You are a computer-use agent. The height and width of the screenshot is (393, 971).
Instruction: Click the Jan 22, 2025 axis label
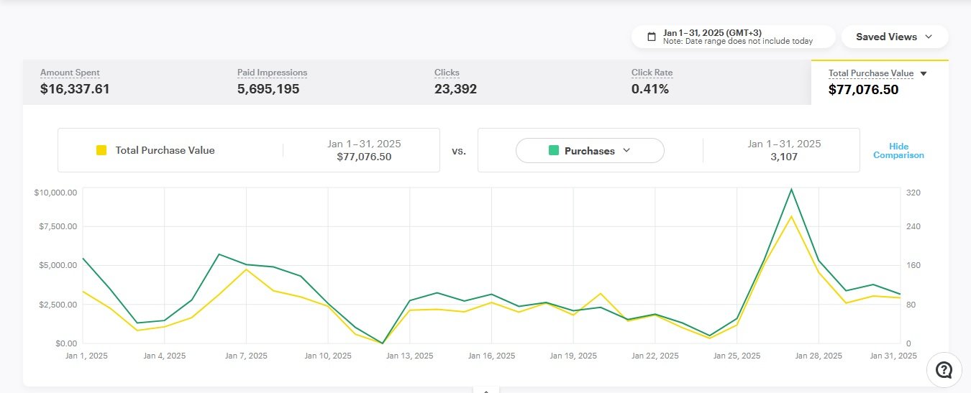pyautogui.click(x=655, y=356)
